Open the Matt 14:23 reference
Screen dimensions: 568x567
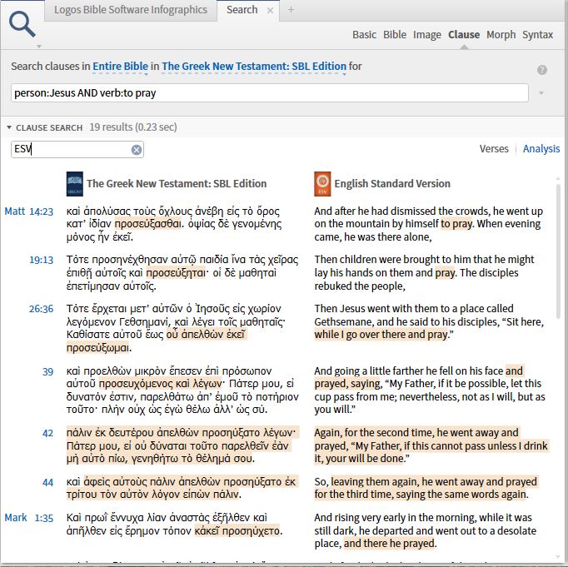tap(29, 211)
